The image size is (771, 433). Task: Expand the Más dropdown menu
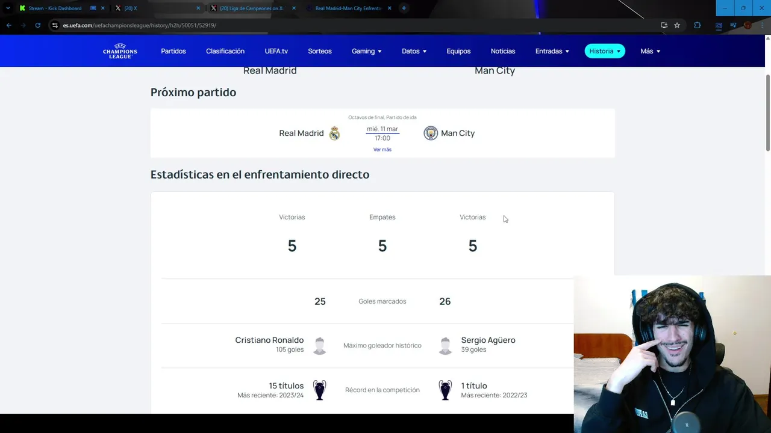click(x=651, y=51)
